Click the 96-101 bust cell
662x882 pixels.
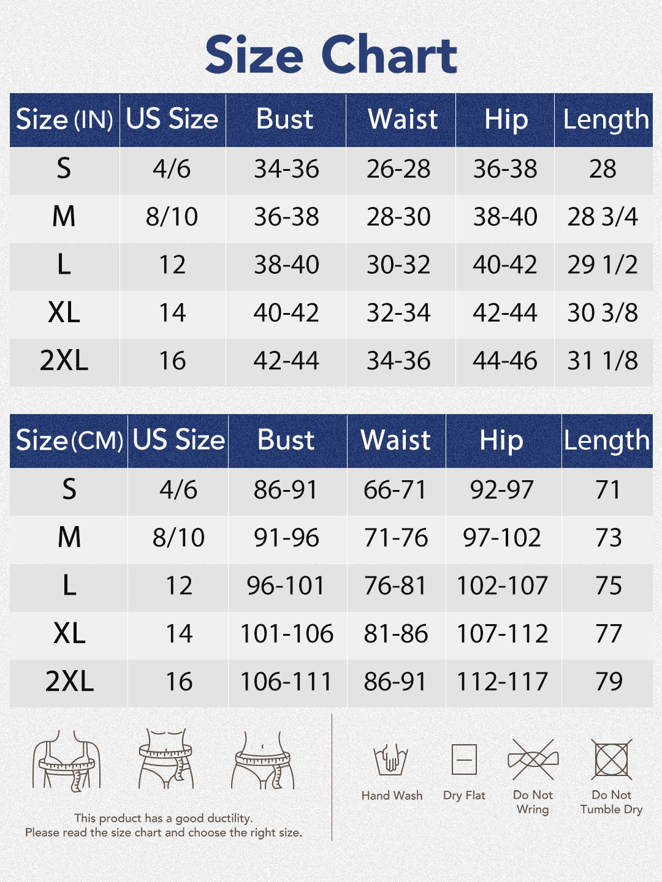tap(286, 586)
